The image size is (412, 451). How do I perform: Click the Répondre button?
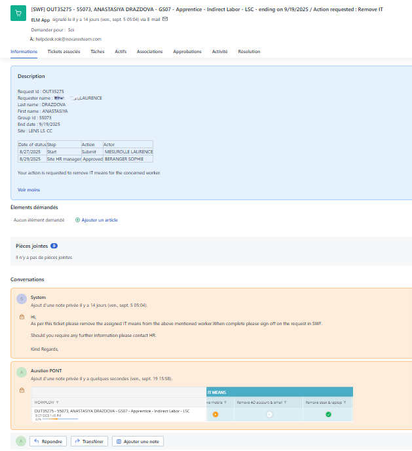coord(48,441)
